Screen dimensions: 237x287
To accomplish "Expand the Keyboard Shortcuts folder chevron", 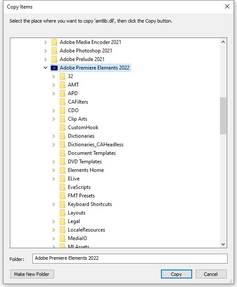I will pyautogui.click(x=53, y=204).
